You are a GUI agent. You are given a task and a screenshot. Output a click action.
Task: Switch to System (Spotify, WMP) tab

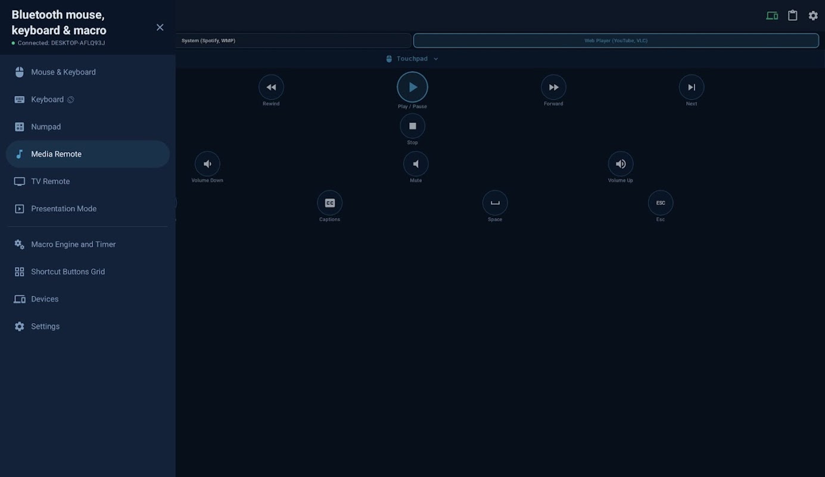coord(293,41)
